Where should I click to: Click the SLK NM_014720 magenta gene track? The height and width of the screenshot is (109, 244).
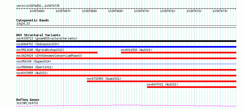[126, 106]
